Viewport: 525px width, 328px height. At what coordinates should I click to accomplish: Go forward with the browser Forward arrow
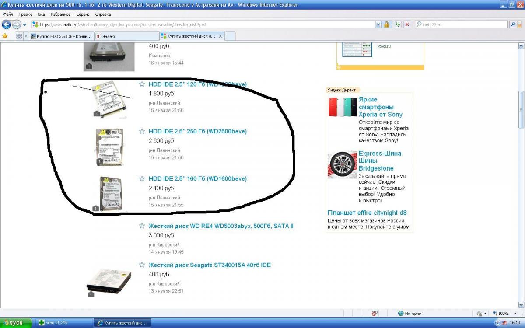17,24
